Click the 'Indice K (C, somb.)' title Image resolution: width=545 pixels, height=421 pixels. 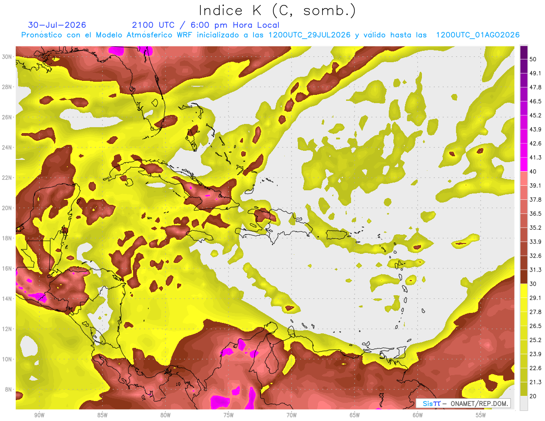tap(277, 11)
